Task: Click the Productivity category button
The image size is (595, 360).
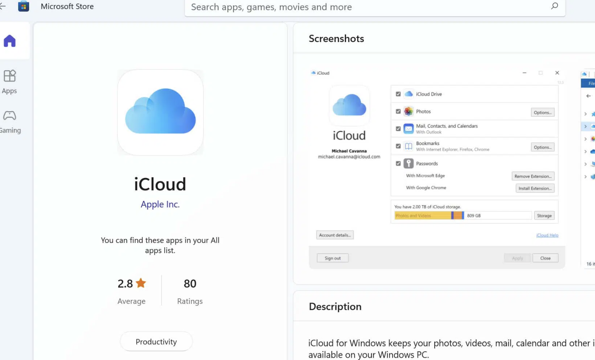Action: 156,342
